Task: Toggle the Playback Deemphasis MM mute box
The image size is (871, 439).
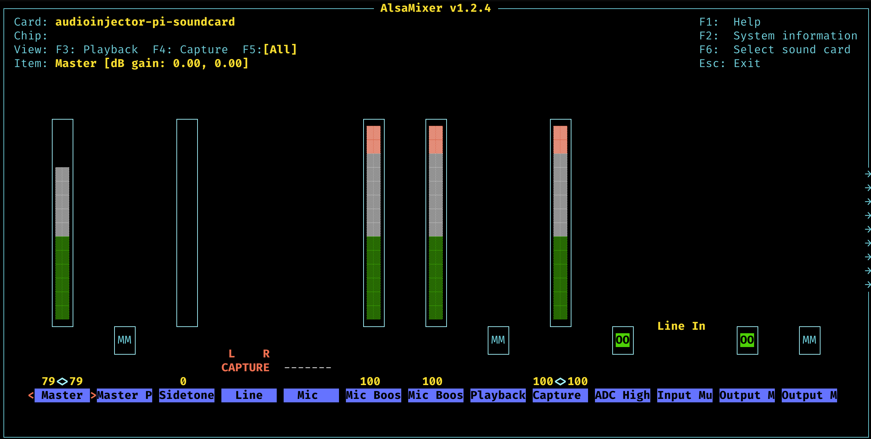Action: (x=498, y=340)
